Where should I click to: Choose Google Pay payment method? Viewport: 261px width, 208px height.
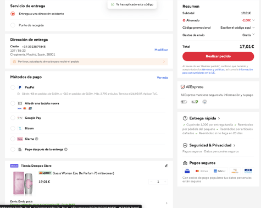coord(13,118)
